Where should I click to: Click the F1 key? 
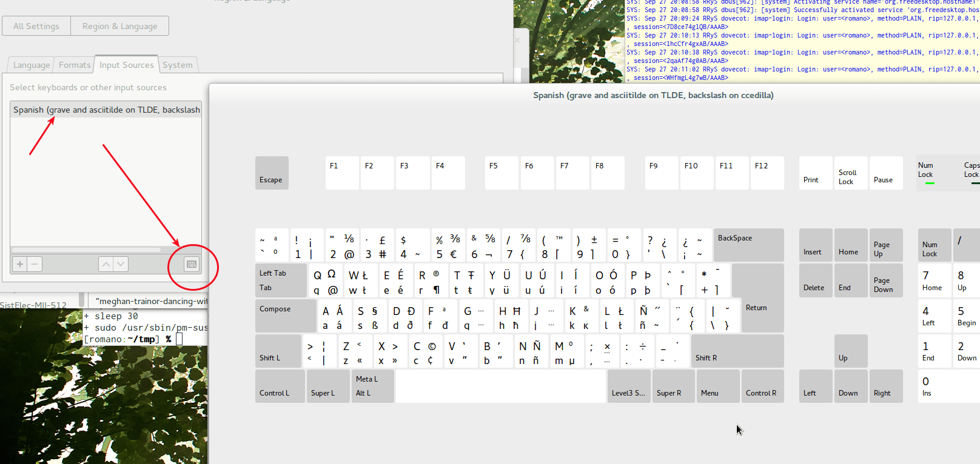(x=342, y=173)
